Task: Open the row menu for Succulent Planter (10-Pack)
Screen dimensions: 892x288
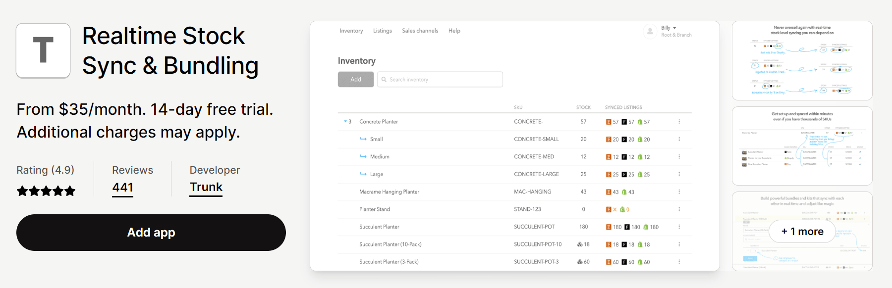Action: 679,244
